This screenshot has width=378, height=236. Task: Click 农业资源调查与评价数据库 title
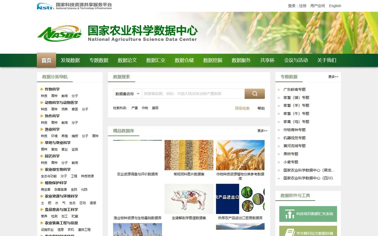point(137,174)
